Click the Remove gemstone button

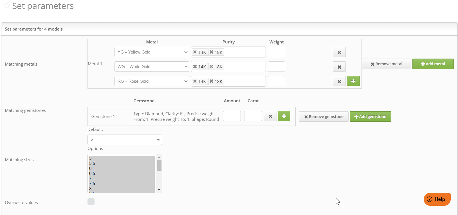tap(324, 117)
